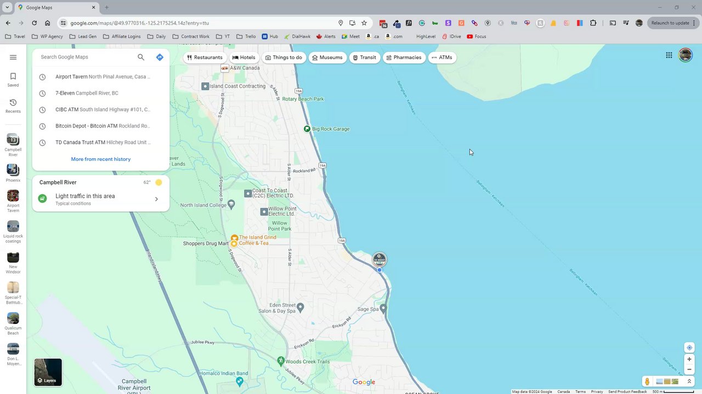Switch to the Google Maps browser tab

tap(56, 8)
